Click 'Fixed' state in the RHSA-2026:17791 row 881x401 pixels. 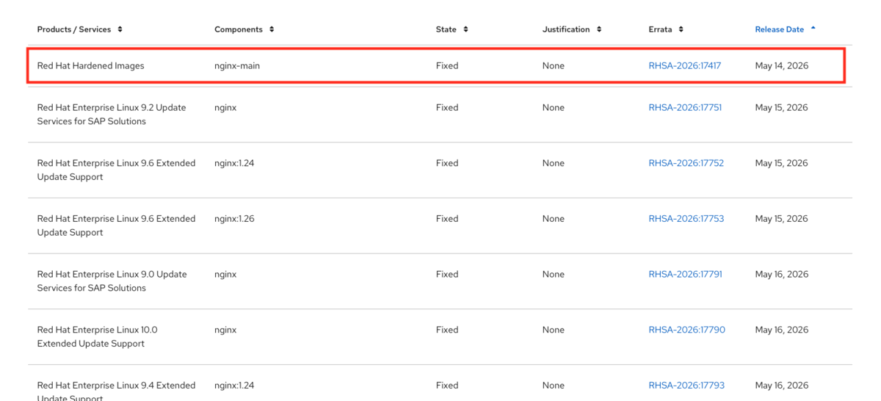(447, 274)
